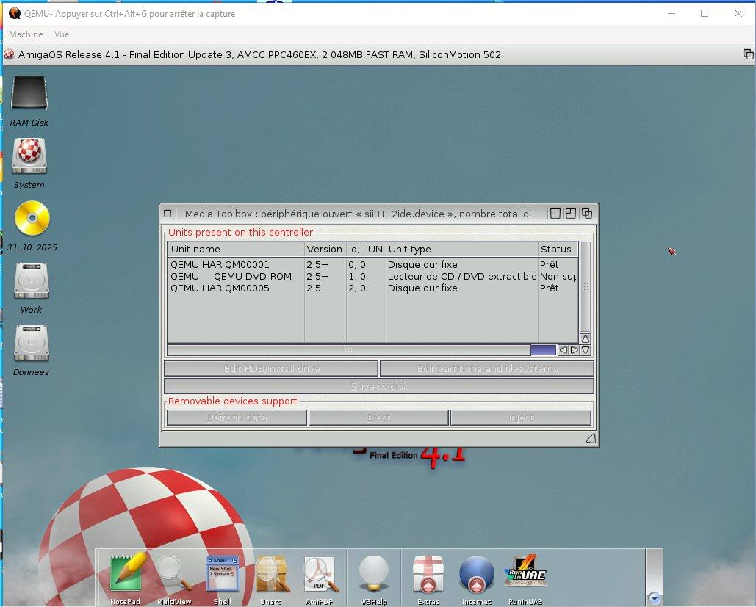This screenshot has height=607, width=756.
Task: Open the Work hard drive icon
Action: pos(31,281)
